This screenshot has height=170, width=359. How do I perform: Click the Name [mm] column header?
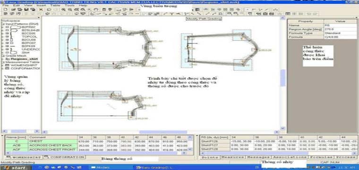[17, 137]
